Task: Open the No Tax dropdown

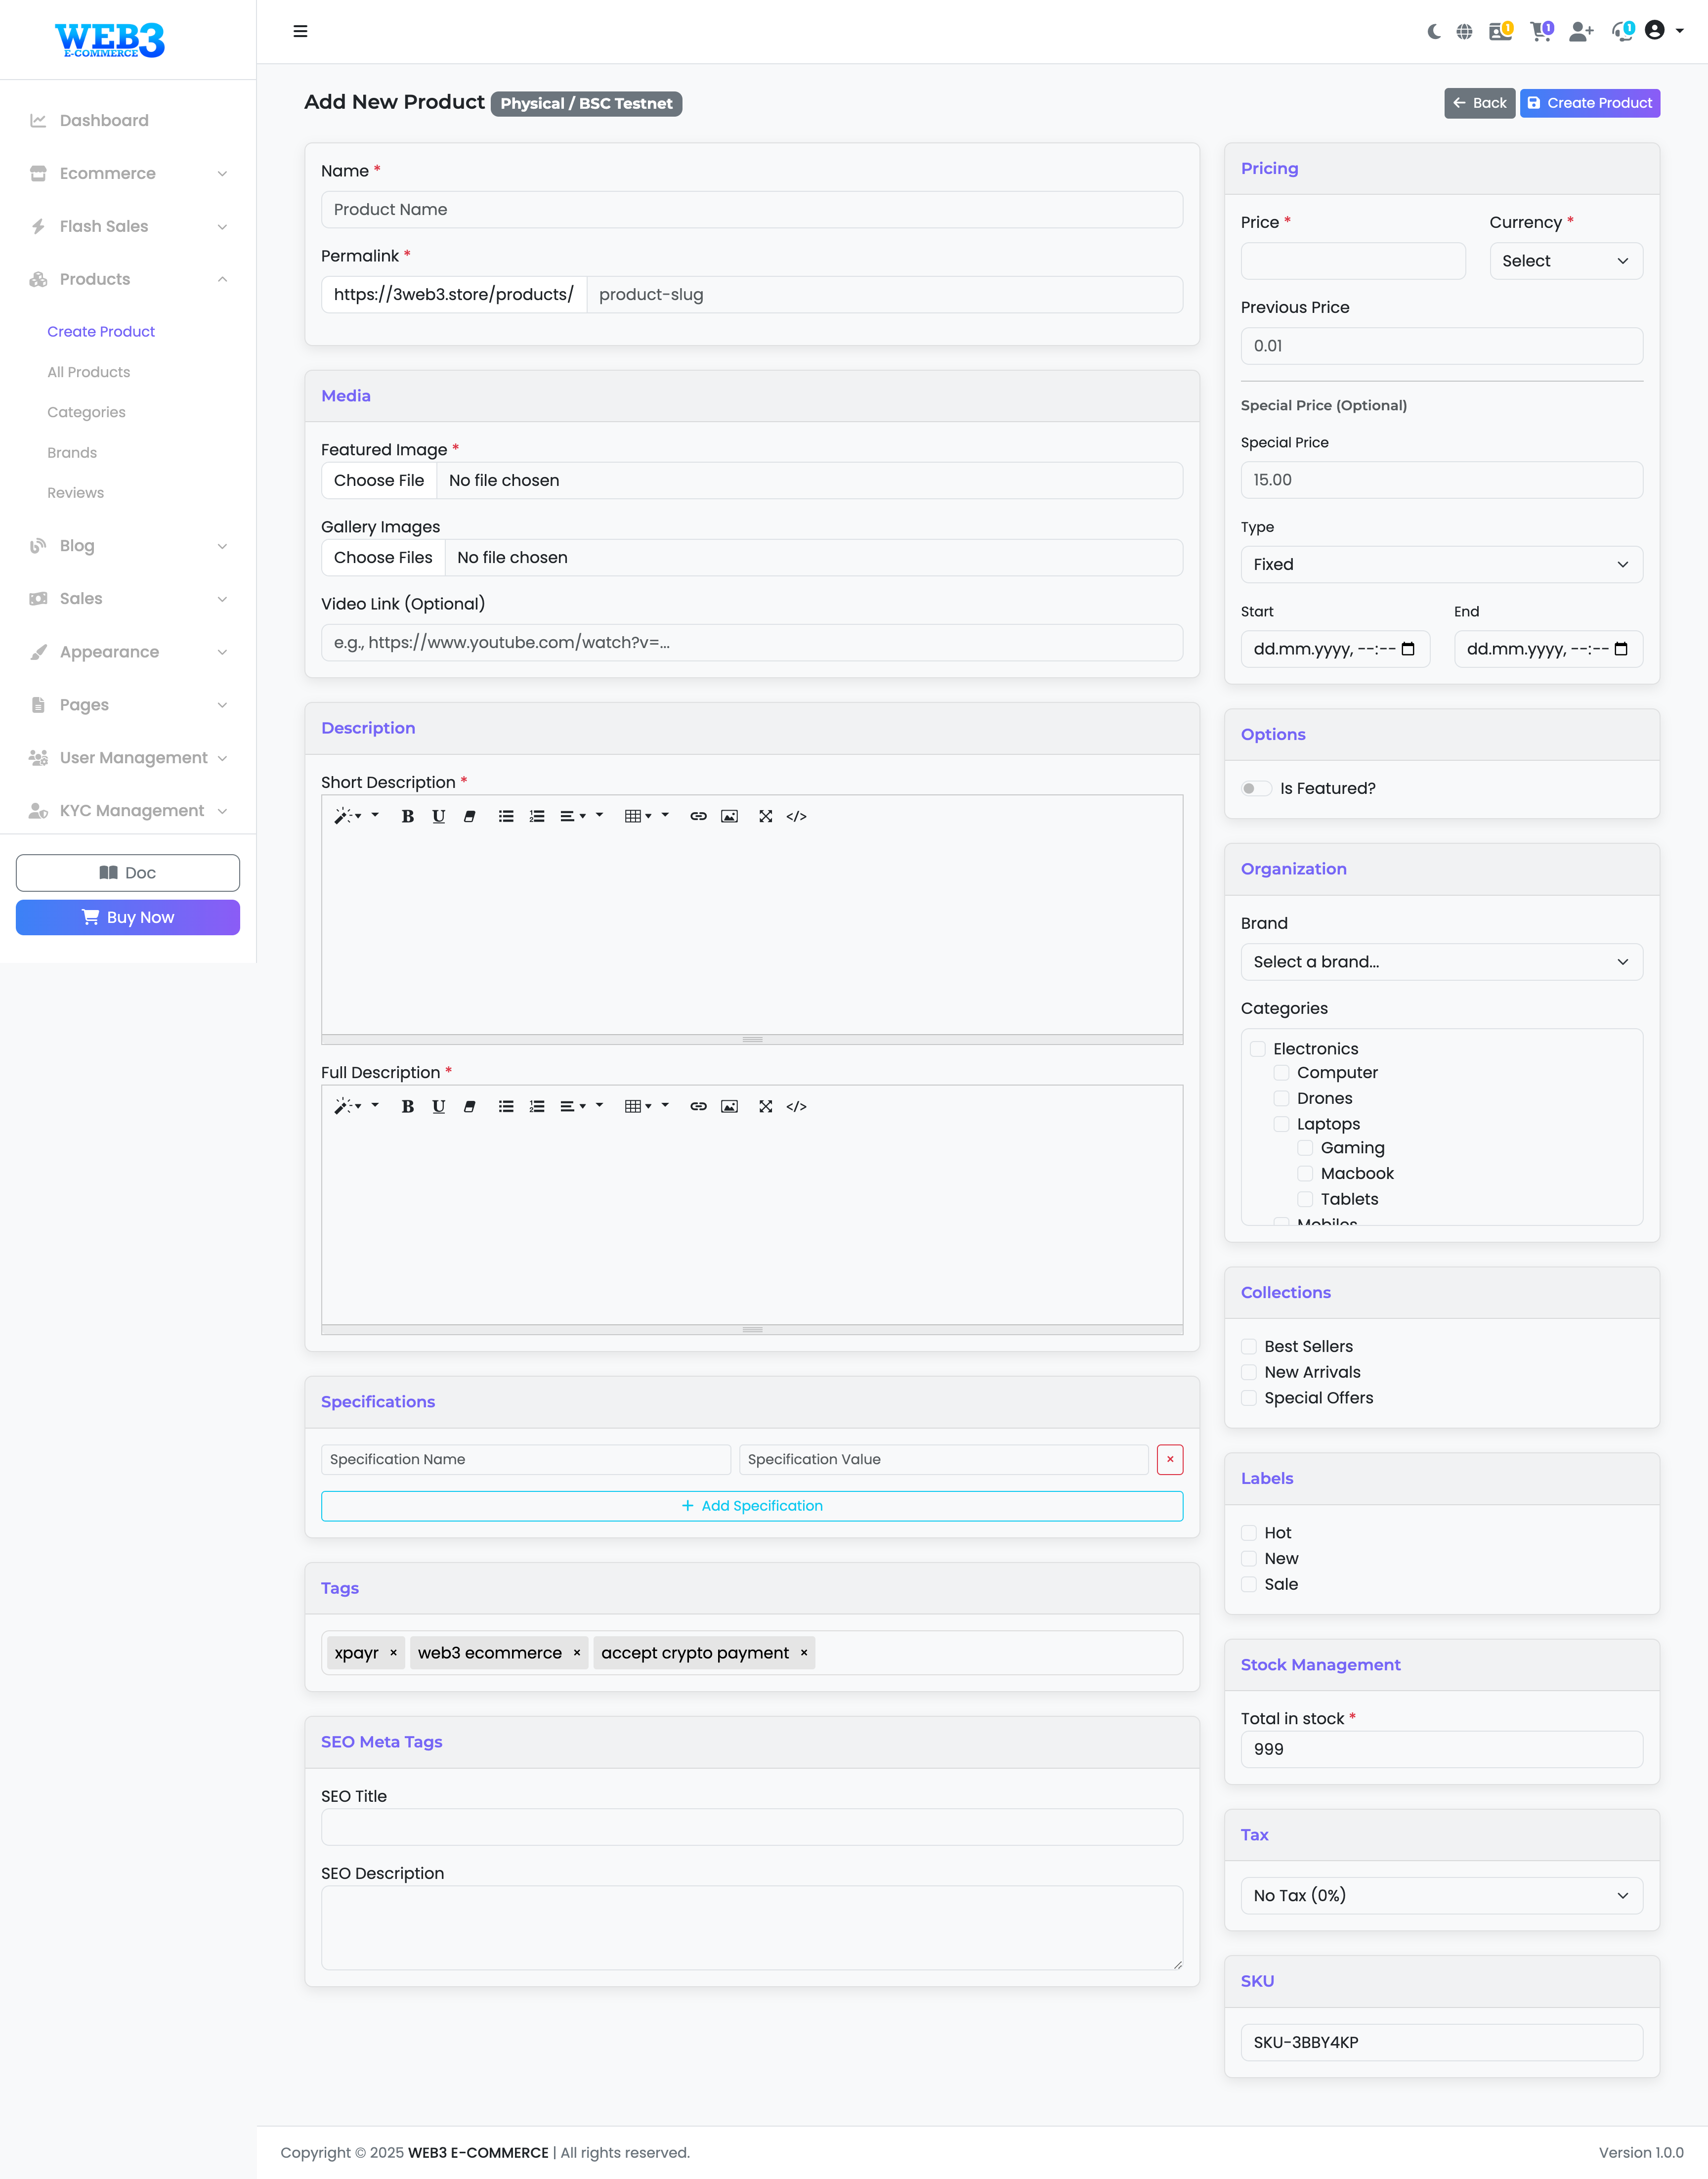Action: pos(1440,1896)
